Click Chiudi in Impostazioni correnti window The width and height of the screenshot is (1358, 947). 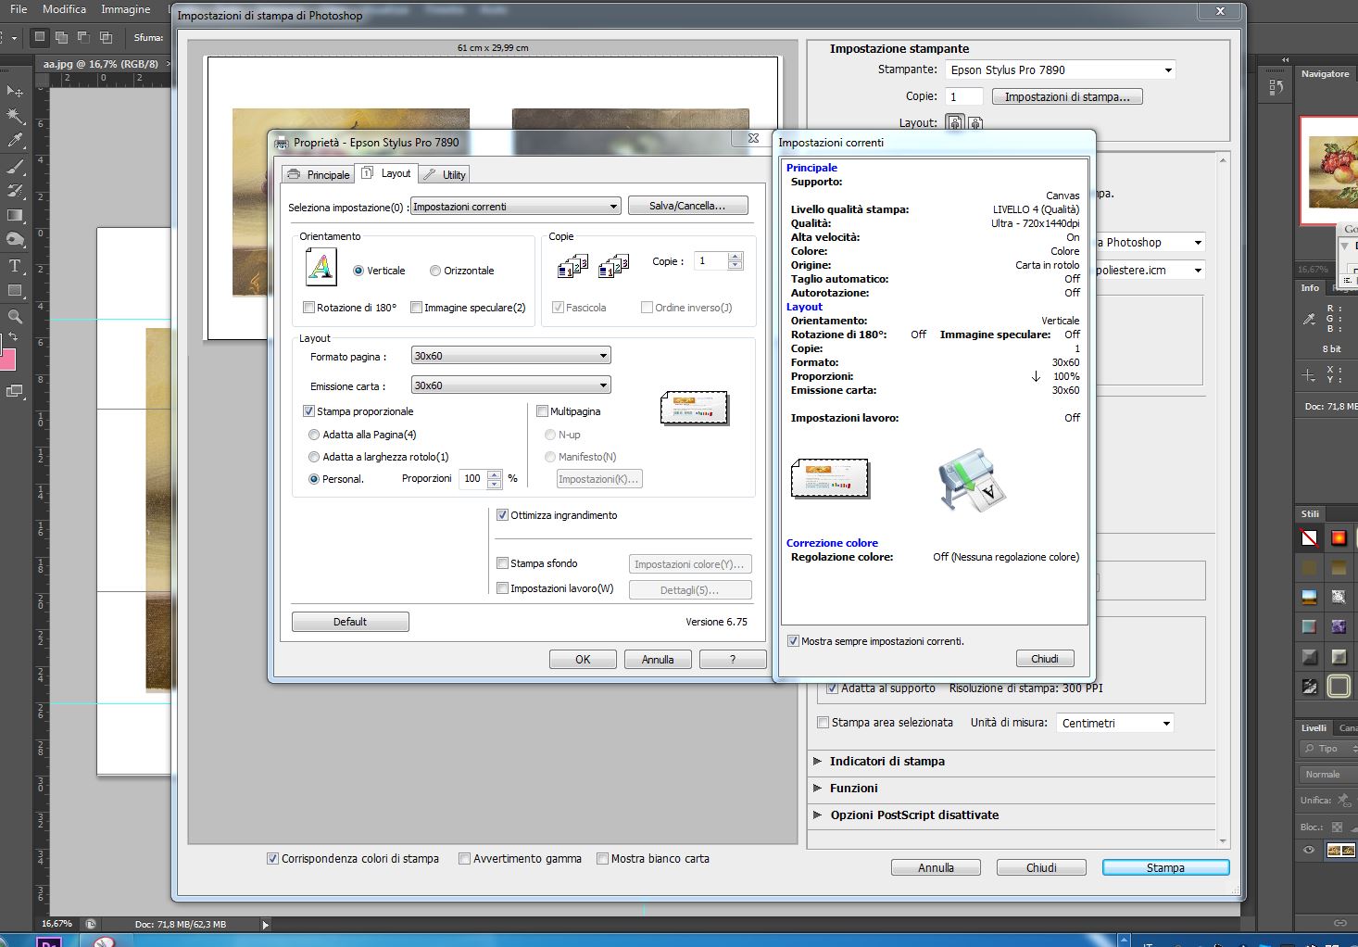click(1045, 659)
